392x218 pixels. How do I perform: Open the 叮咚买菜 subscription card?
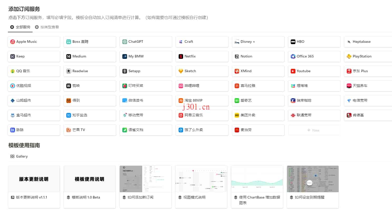(x=146, y=86)
